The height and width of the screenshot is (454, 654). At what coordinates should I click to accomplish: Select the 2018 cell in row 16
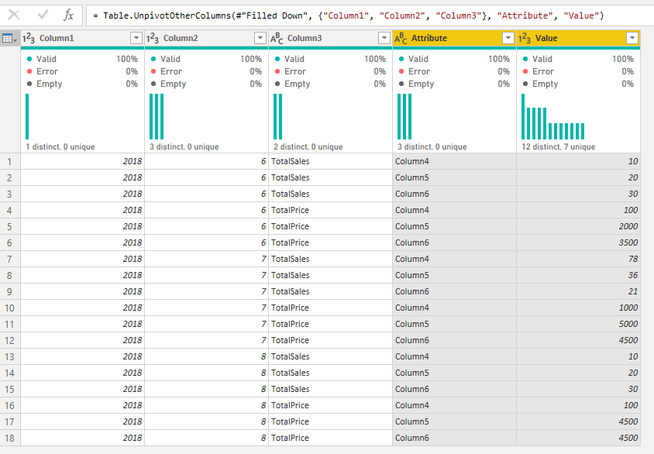[82, 405]
